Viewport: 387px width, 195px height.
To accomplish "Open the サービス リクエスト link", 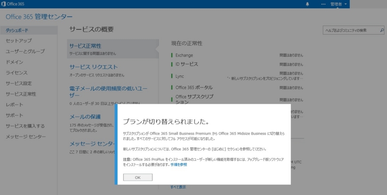I will [93, 67].
